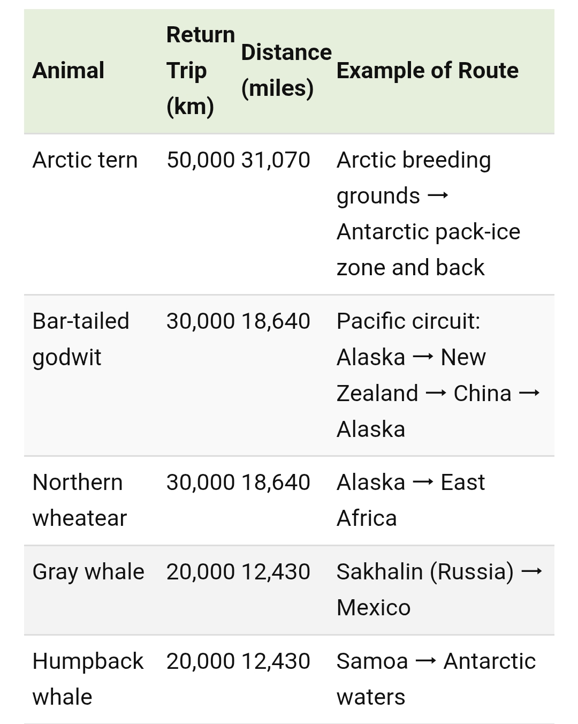
Task: Click Bar-tailed godwit's 18,640 miles value
Action: (x=276, y=321)
